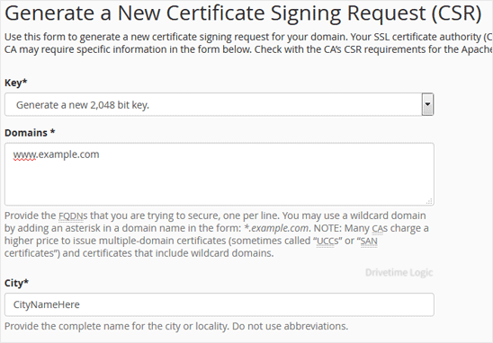The width and height of the screenshot is (493, 343).
Task: Click the UCCs abbreviation in help text
Action: [327, 241]
